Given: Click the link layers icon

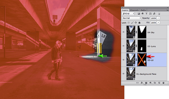Looking at the screenshot, I should [137, 83].
